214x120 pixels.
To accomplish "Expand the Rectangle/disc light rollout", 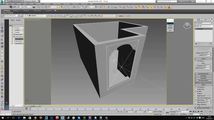I will point(203,74).
